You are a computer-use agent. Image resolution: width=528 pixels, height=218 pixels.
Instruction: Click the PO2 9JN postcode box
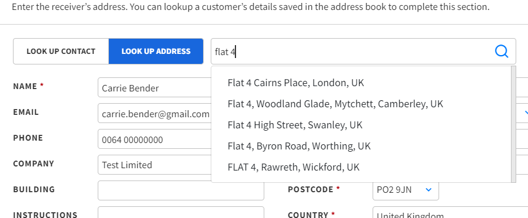[406, 190]
